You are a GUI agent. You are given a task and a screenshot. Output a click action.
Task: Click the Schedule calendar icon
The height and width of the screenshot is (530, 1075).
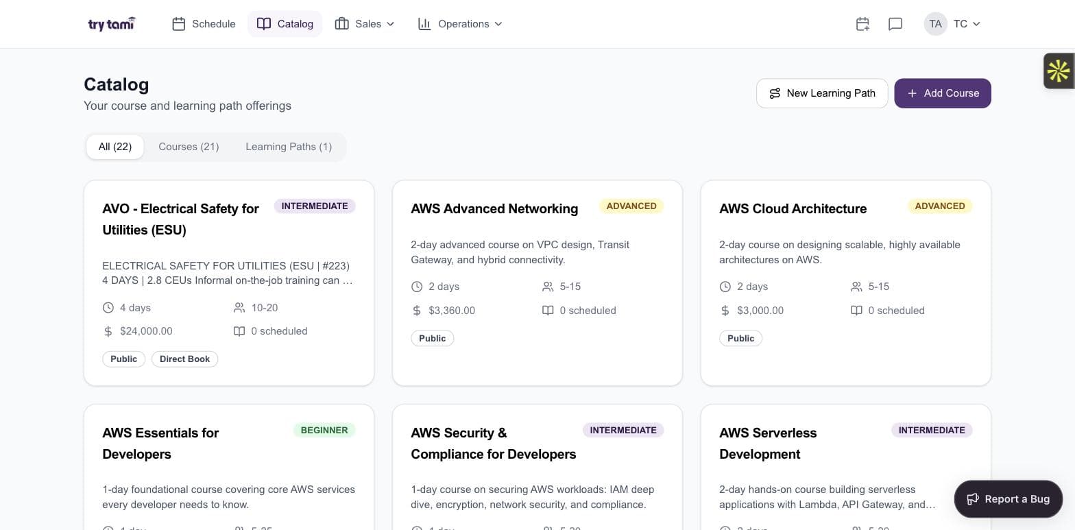[179, 24]
